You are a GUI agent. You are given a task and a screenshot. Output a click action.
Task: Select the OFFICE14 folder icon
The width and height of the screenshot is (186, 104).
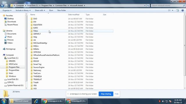point(32,52)
